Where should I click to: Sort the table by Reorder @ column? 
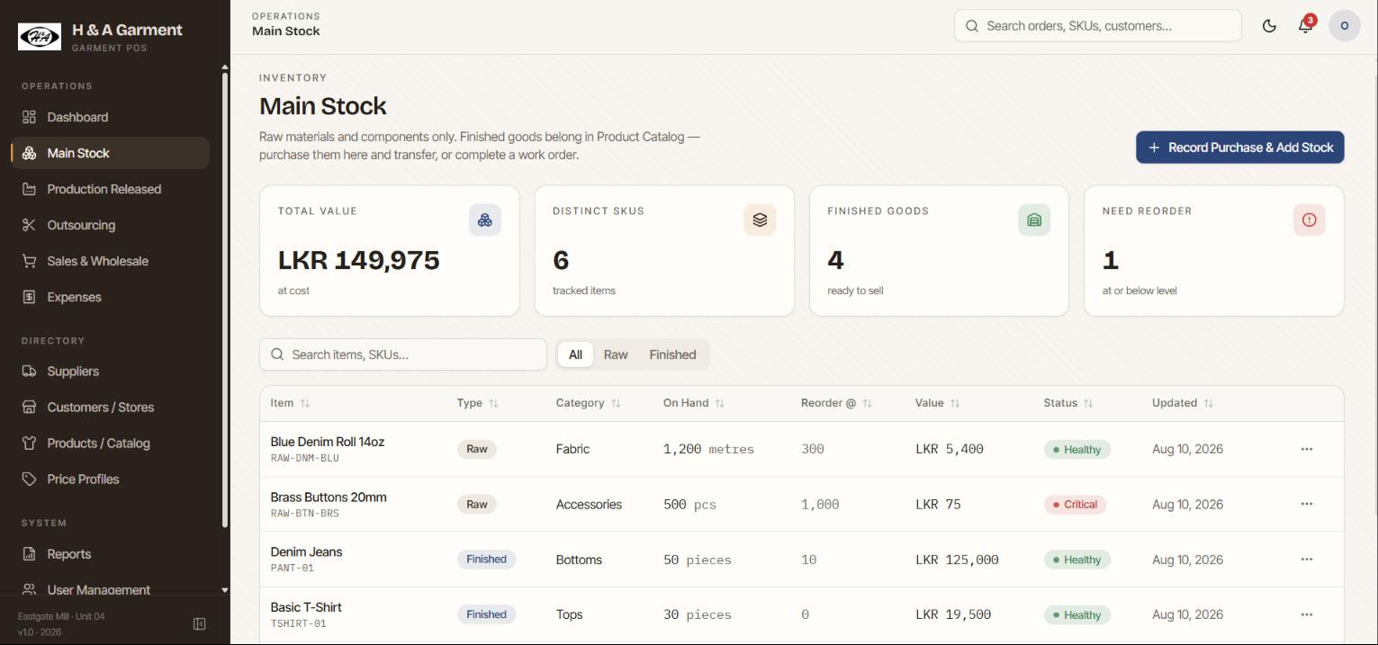pyautogui.click(x=837, y=403)
